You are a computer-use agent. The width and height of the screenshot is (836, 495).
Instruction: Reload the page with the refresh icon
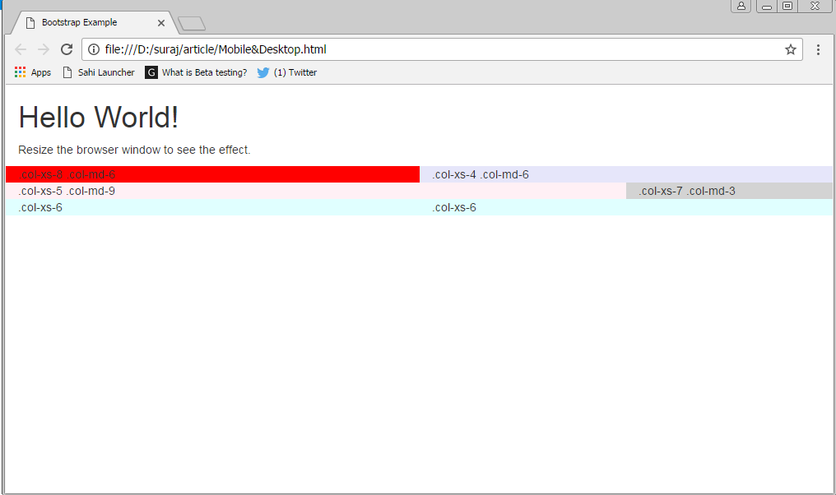[x=67, y=49]
